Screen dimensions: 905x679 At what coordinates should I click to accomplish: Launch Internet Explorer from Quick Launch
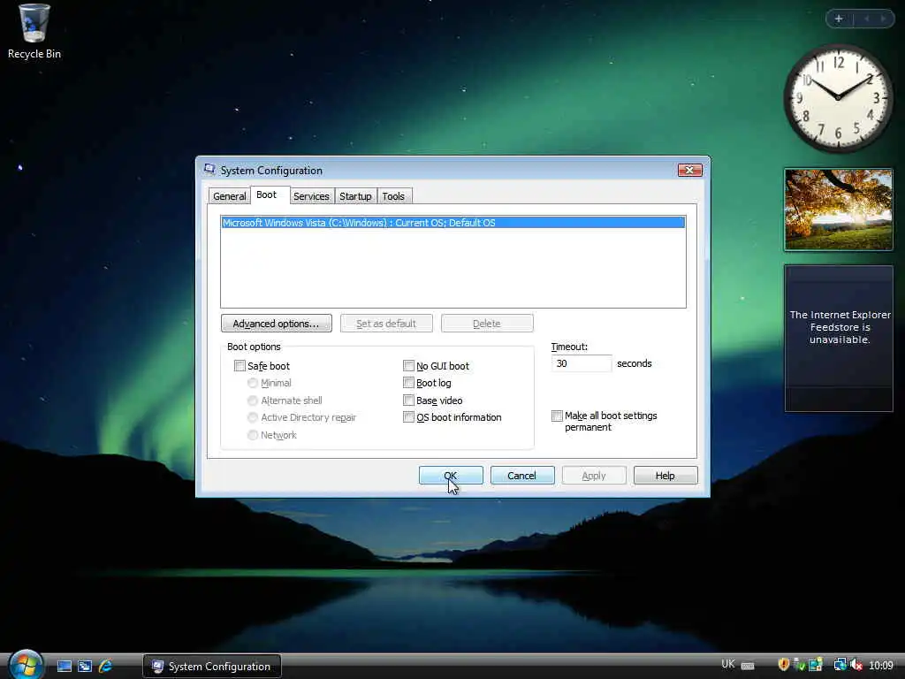pyautogui.click(x=106, y=667)
